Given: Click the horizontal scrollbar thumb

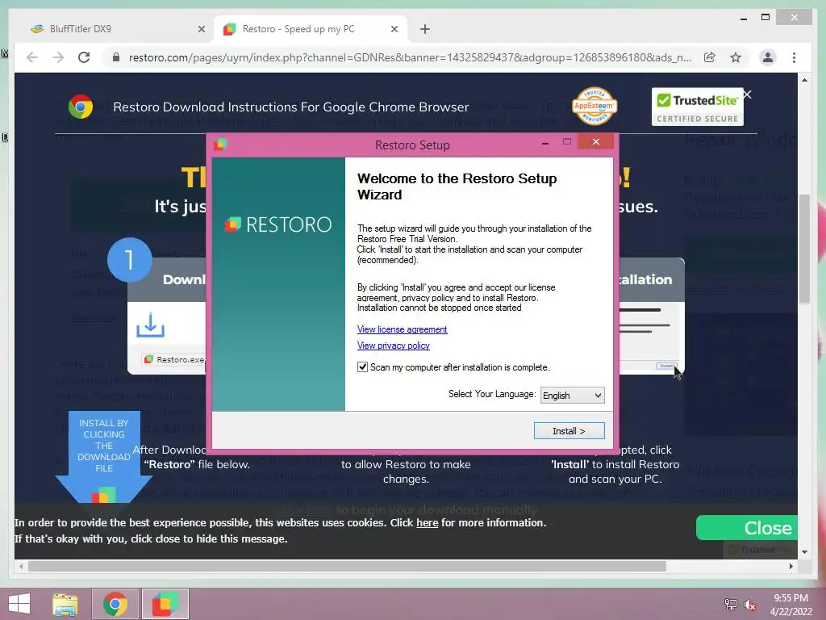Looking at the screenshot, I should (x=347, y=566).
